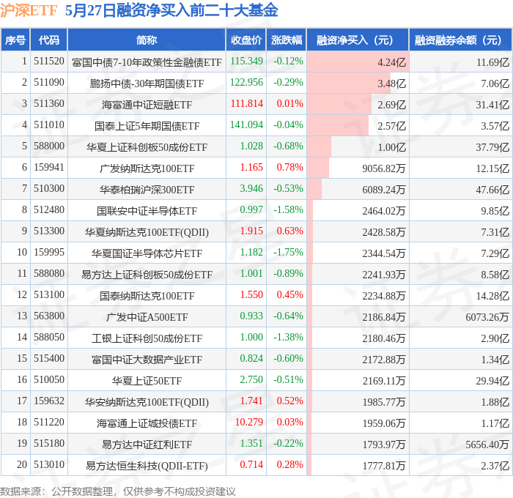Viewport: 513px width, 498px height.
Task: Click closing price 10.279
Action: click(x=249, y=423)
